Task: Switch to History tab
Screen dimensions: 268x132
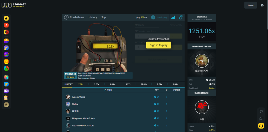Action: click(x=93, y=17)
